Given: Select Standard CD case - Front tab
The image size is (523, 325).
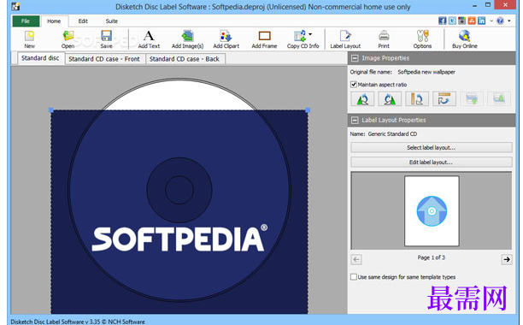Looking at the screenshot, I should pyautogui.click(x=104, y=59).
